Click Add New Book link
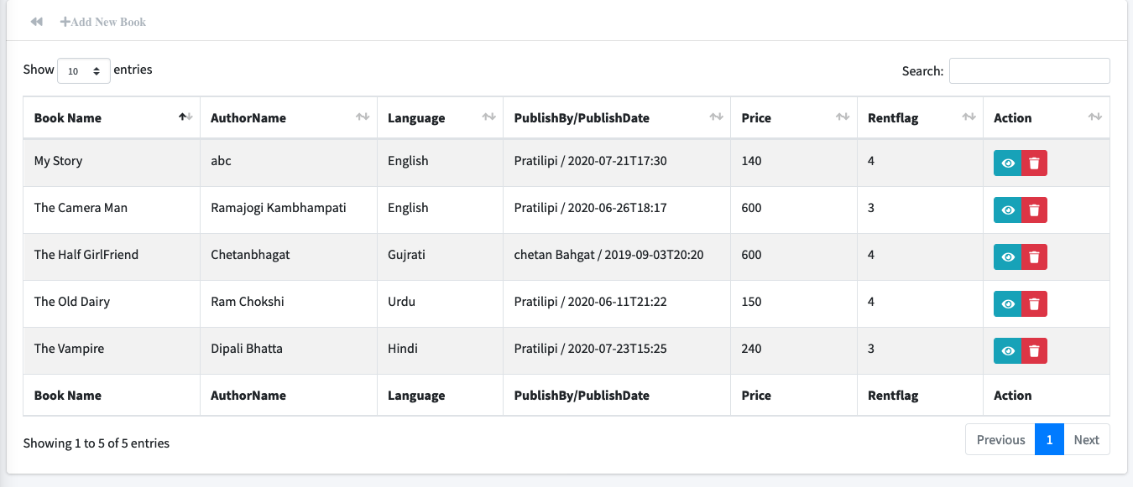The width and height of the screenshot is (1133, 487). (x=103, y=22)
